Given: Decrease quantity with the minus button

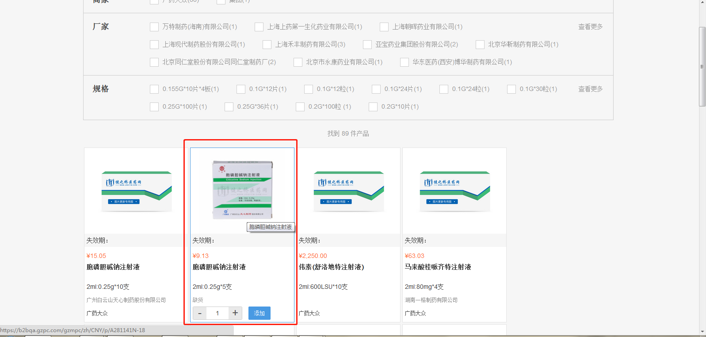Looking at the screenshot, I should coord(200,313).
